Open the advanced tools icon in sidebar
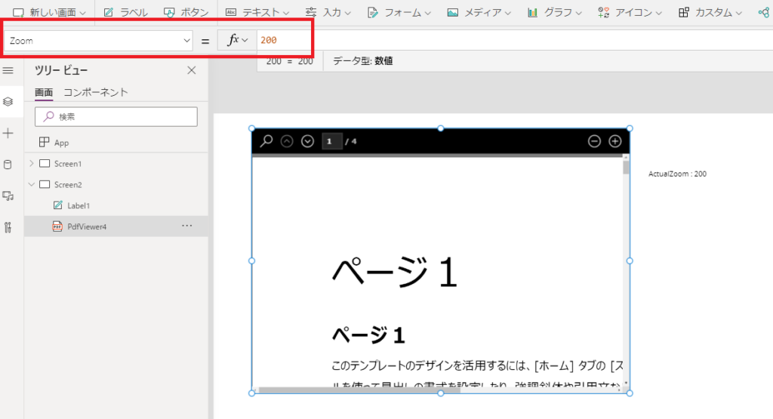The height and width of the screenshot is (419, 773). tap(8, 227)
